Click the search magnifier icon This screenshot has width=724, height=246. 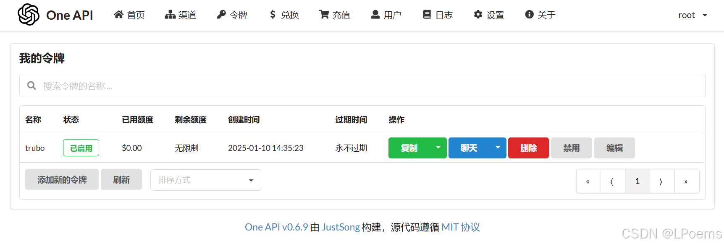click(31, 85)
